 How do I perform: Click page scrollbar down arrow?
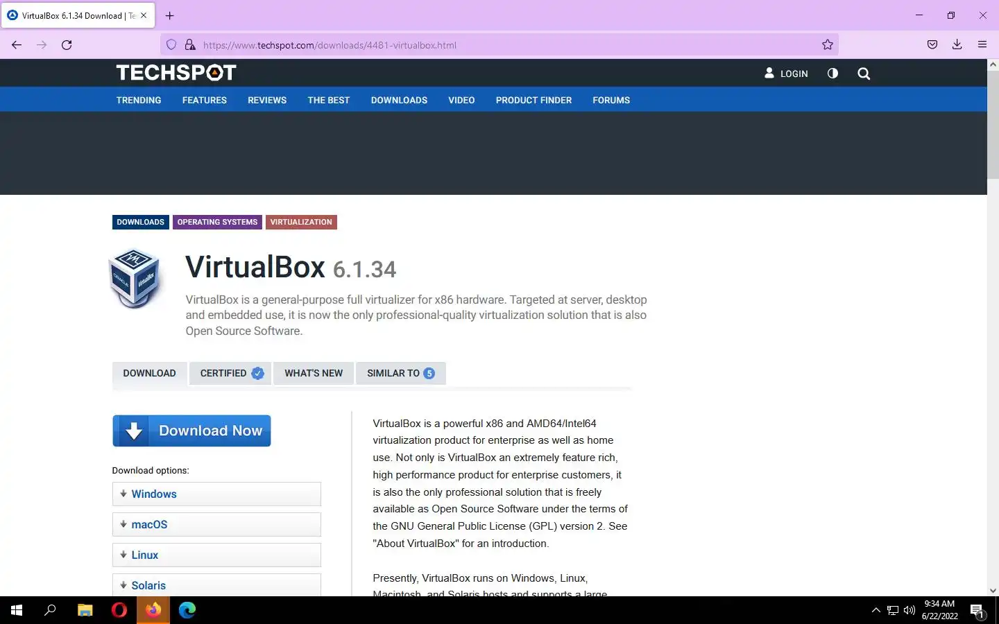(993, 591)
